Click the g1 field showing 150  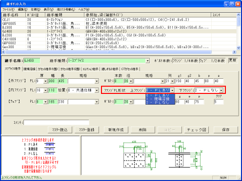(x=180, y=81)
